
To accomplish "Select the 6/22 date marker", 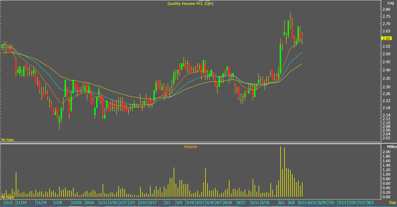I will [312, 202].
